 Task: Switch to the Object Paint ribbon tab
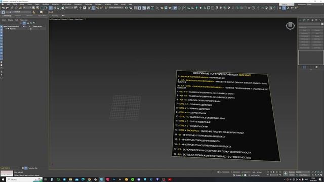tap(42, 16)
